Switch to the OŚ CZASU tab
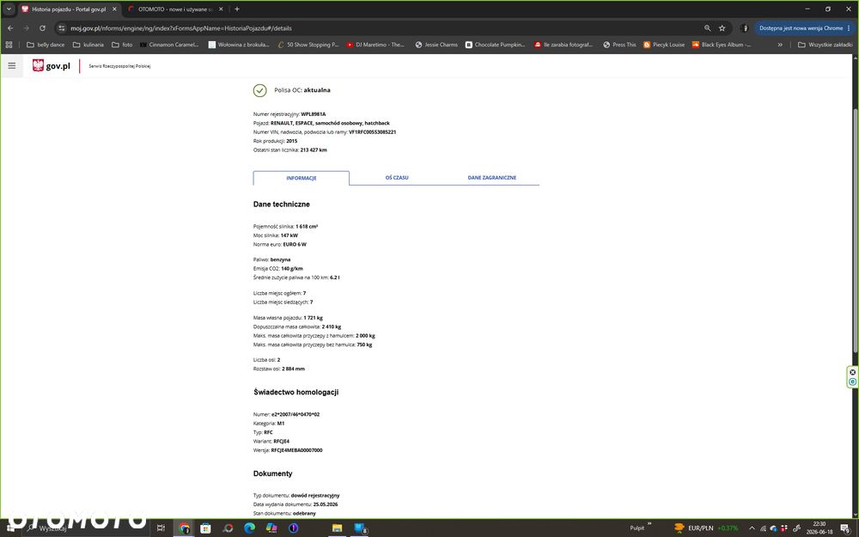This screenshot has width=859, height=537. 397,178
